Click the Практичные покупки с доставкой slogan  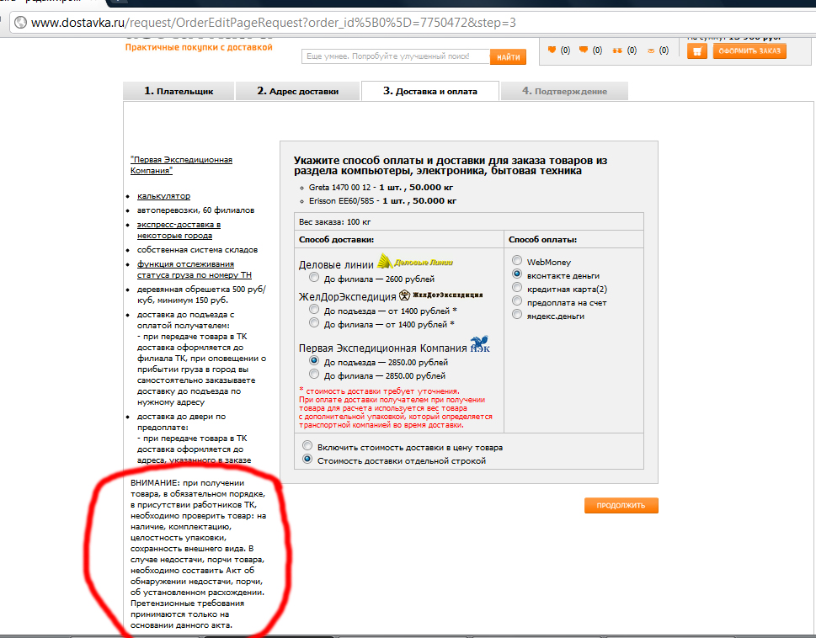(199, 47)
